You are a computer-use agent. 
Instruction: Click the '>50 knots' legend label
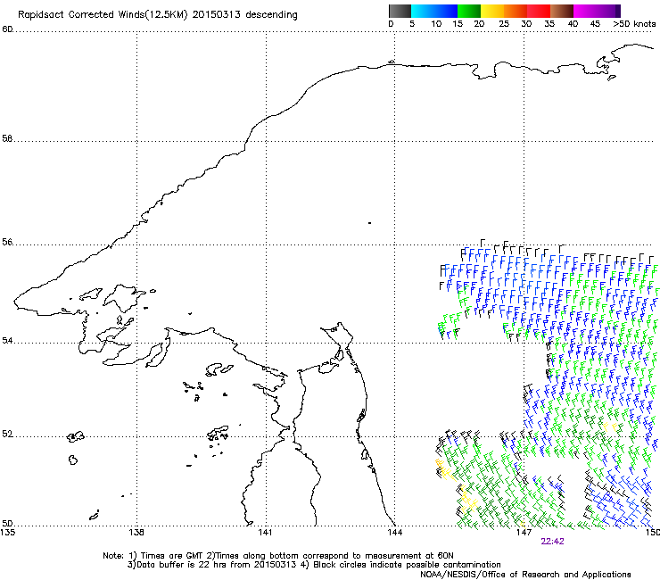click(x=634, y=24)
